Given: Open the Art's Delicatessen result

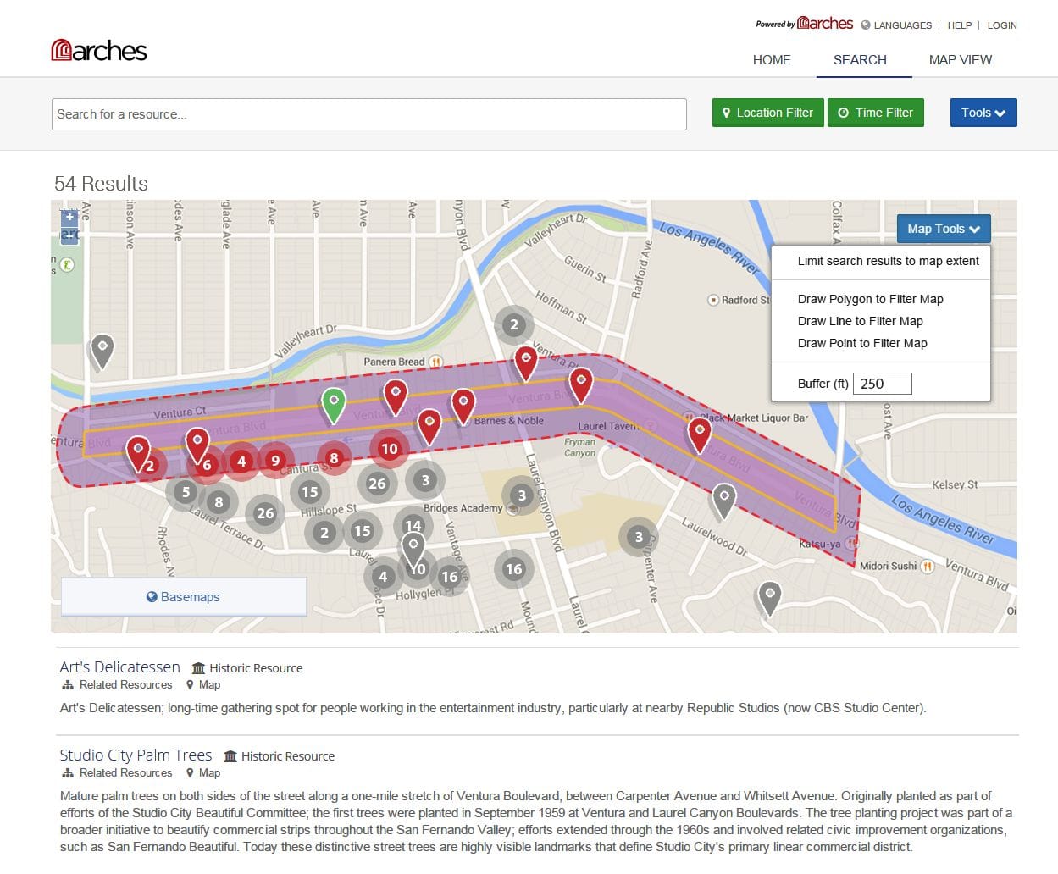Looking at the screenshot, I should click(119, 667).
